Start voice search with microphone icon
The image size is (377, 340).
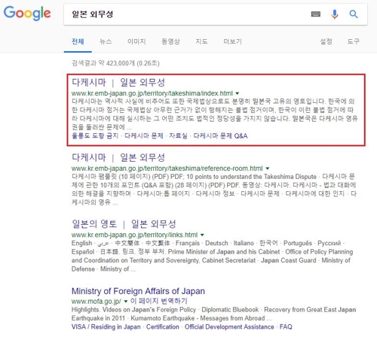pyautogui.click(x=335, y=14)
